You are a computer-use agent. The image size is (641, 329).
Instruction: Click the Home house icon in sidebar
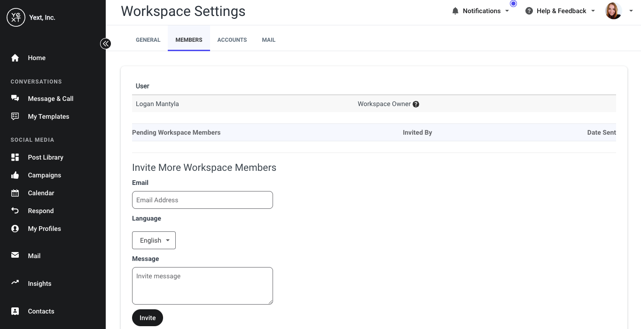[15, 58]
